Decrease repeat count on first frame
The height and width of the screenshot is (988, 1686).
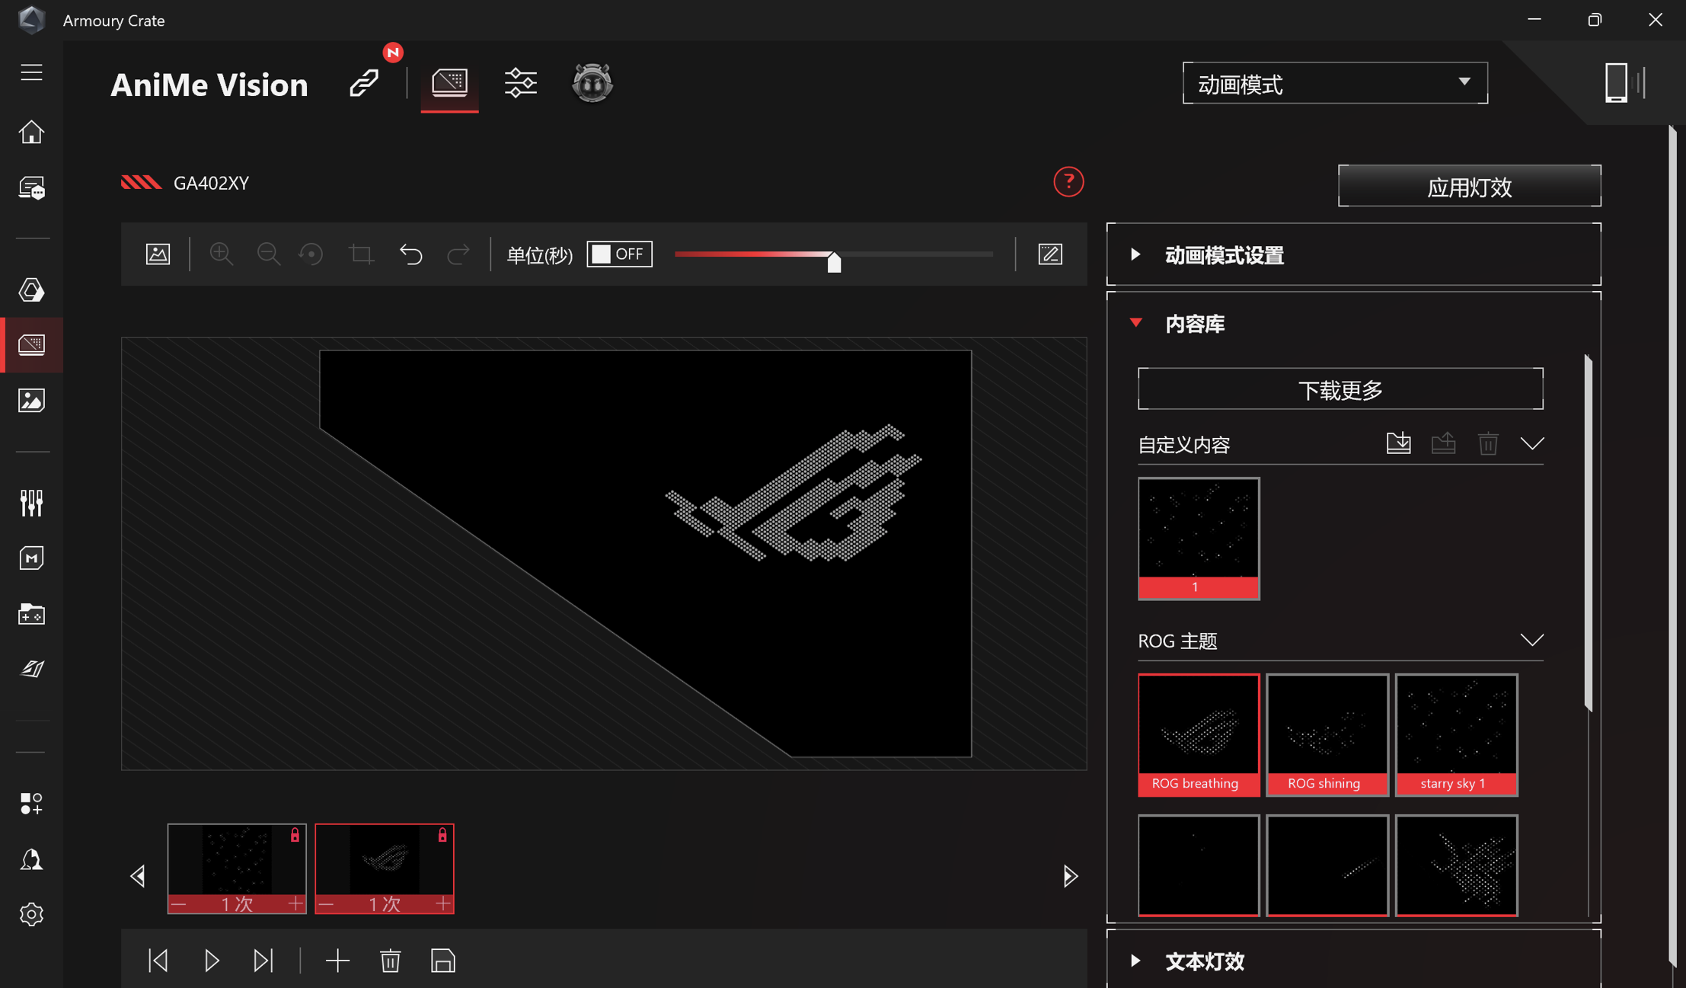[179, 903]
